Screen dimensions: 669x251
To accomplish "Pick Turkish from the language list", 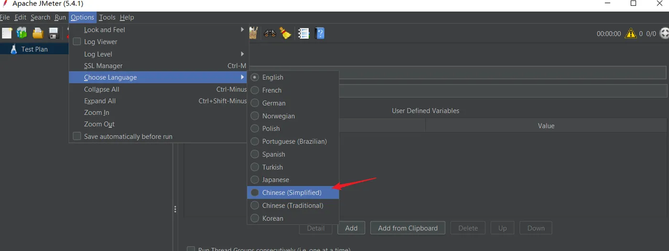I will [293, 167].
